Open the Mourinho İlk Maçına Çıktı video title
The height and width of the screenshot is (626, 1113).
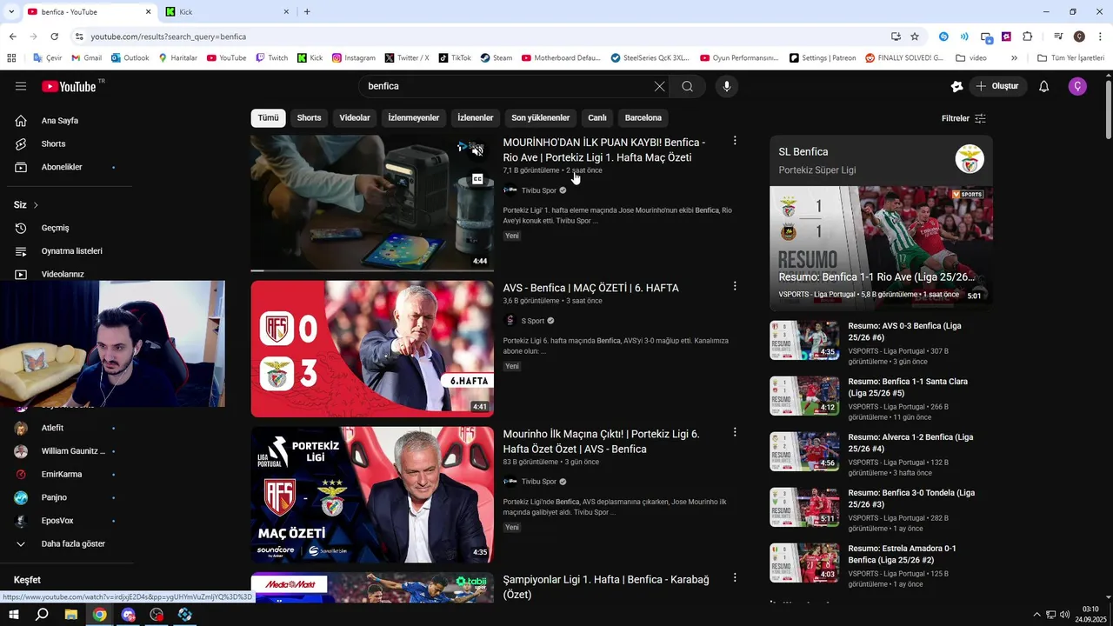pyautogui.click(x=601, y=442)
